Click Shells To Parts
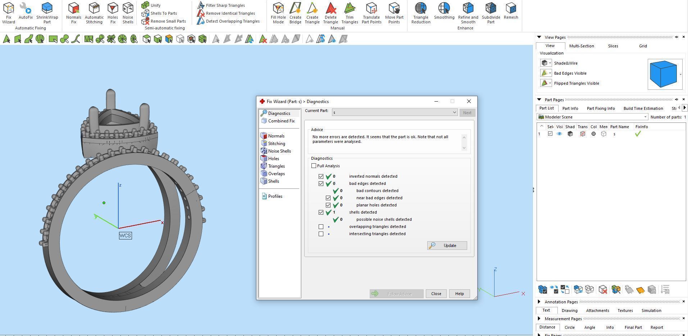This screenshot has width=688, height=336. tap(159, 13)
